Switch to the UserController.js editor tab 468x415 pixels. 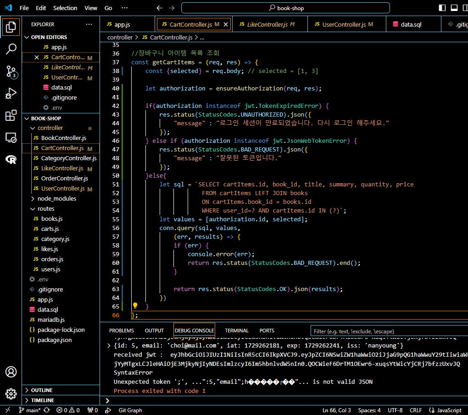pyautogui.click(x=346, y=24)
